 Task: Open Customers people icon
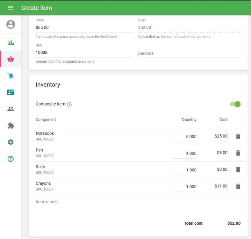[x=11, y=109]
